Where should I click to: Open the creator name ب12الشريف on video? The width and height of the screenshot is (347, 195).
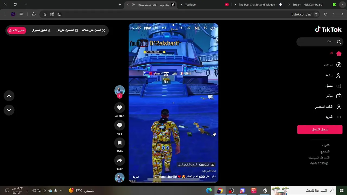(209, 171)
